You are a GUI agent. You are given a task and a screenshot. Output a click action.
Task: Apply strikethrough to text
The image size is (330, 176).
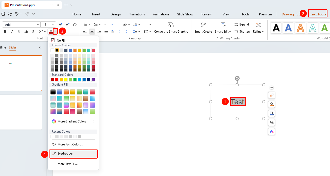26,32
